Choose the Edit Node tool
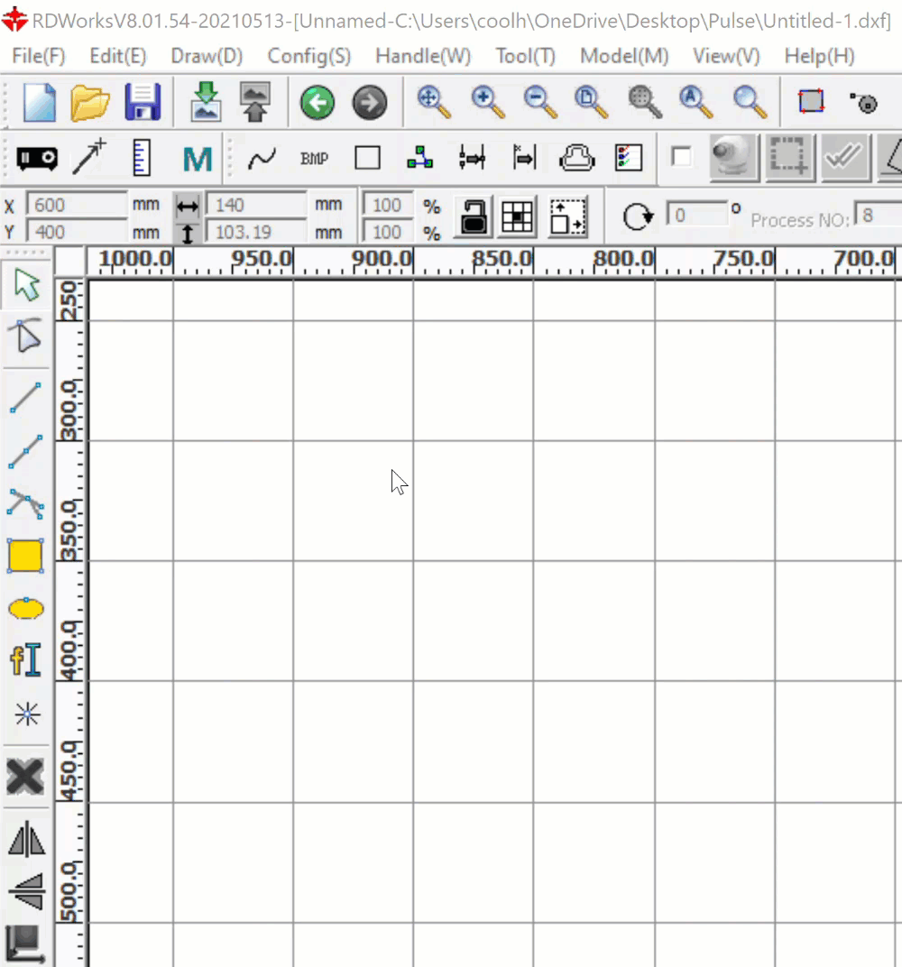Screen dimensions: 902x967 pos(26,336)
